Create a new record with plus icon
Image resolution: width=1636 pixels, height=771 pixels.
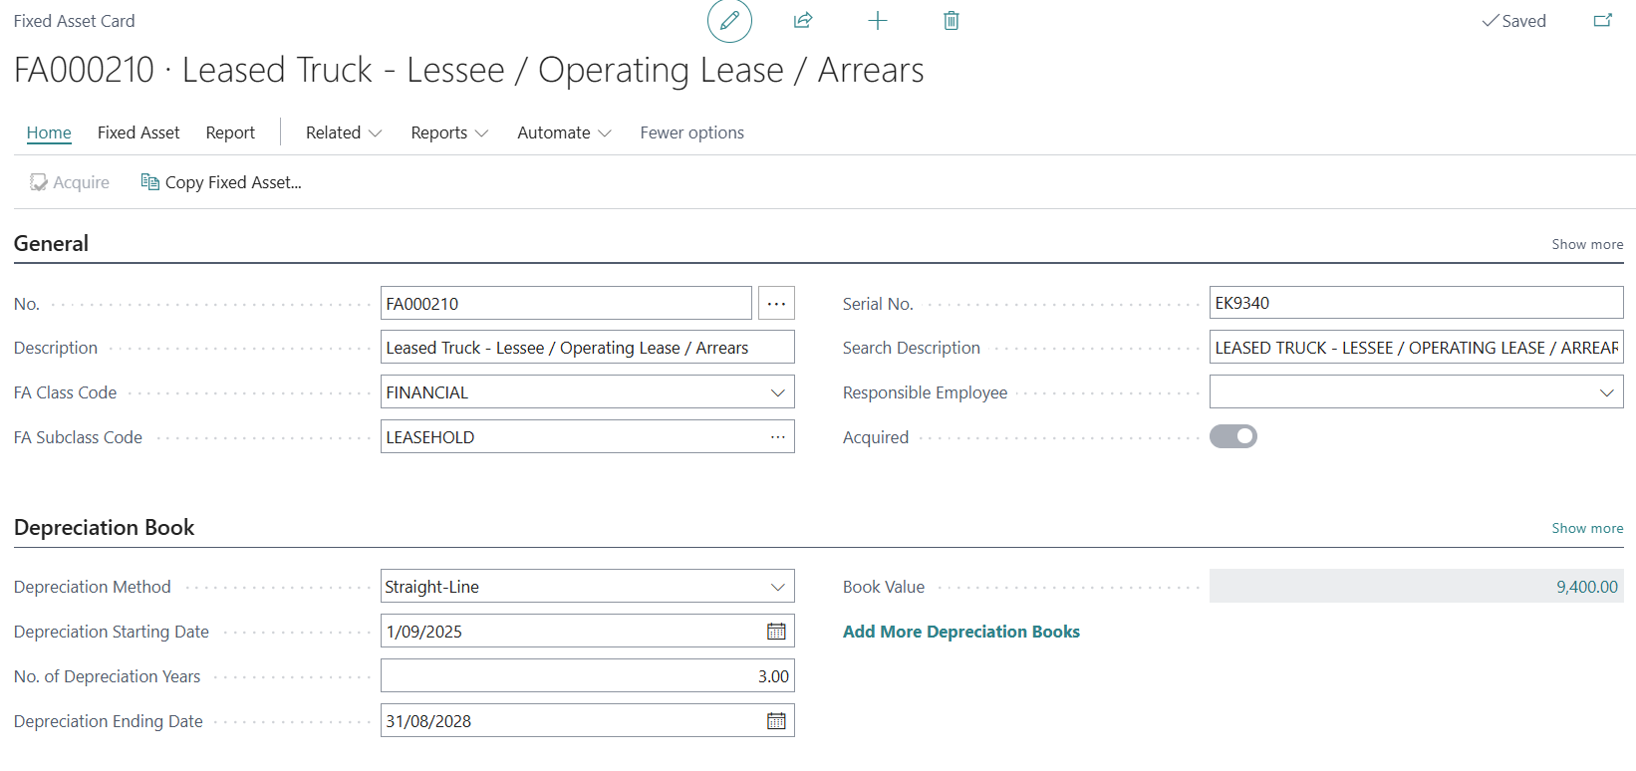(877, 21)
